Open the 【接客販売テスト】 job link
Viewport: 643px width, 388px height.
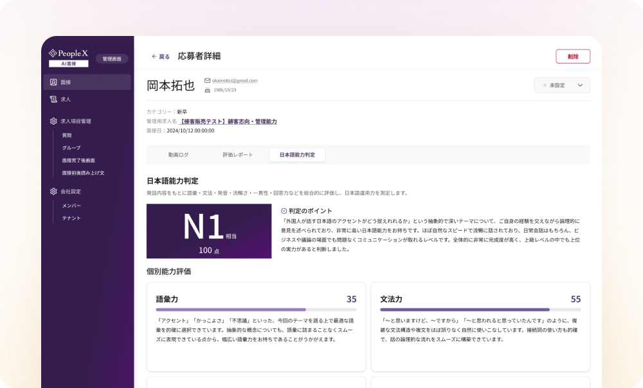[228, 121]
